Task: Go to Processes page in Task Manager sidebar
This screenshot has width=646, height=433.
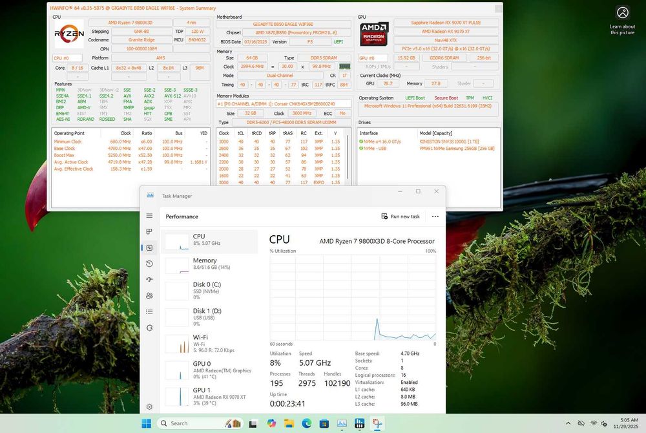Action: pyautogui.click(x=150, y=231)
